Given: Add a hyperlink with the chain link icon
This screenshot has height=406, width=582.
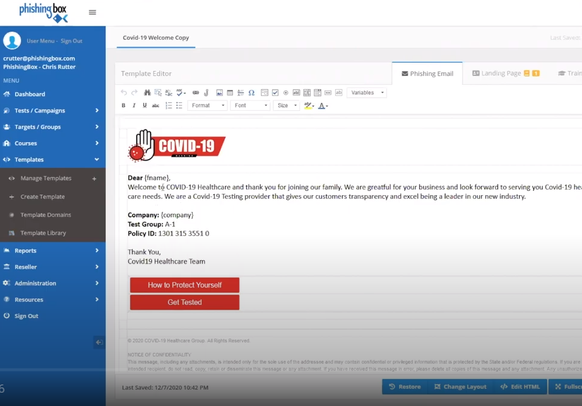Looking at the screenshot, I should pyautogui.click(x=196, y=92).
